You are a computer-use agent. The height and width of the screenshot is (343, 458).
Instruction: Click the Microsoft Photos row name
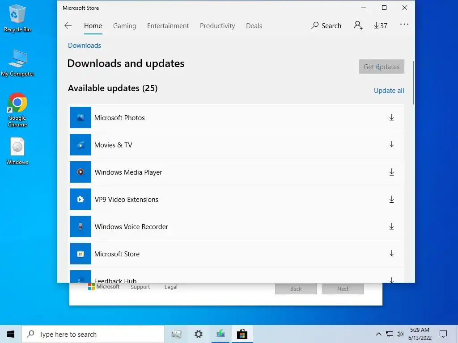(119, 117)
